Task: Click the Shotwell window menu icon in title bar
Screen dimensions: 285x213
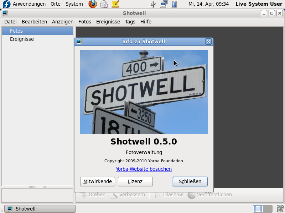Action: coord(5,13)
